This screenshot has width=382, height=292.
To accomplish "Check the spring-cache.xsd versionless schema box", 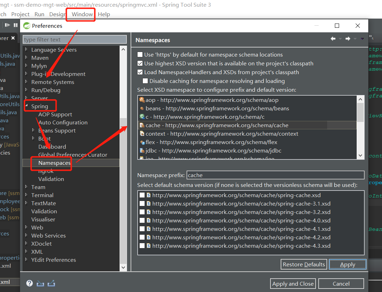I will pyautogui.click(x=142, y=195).
